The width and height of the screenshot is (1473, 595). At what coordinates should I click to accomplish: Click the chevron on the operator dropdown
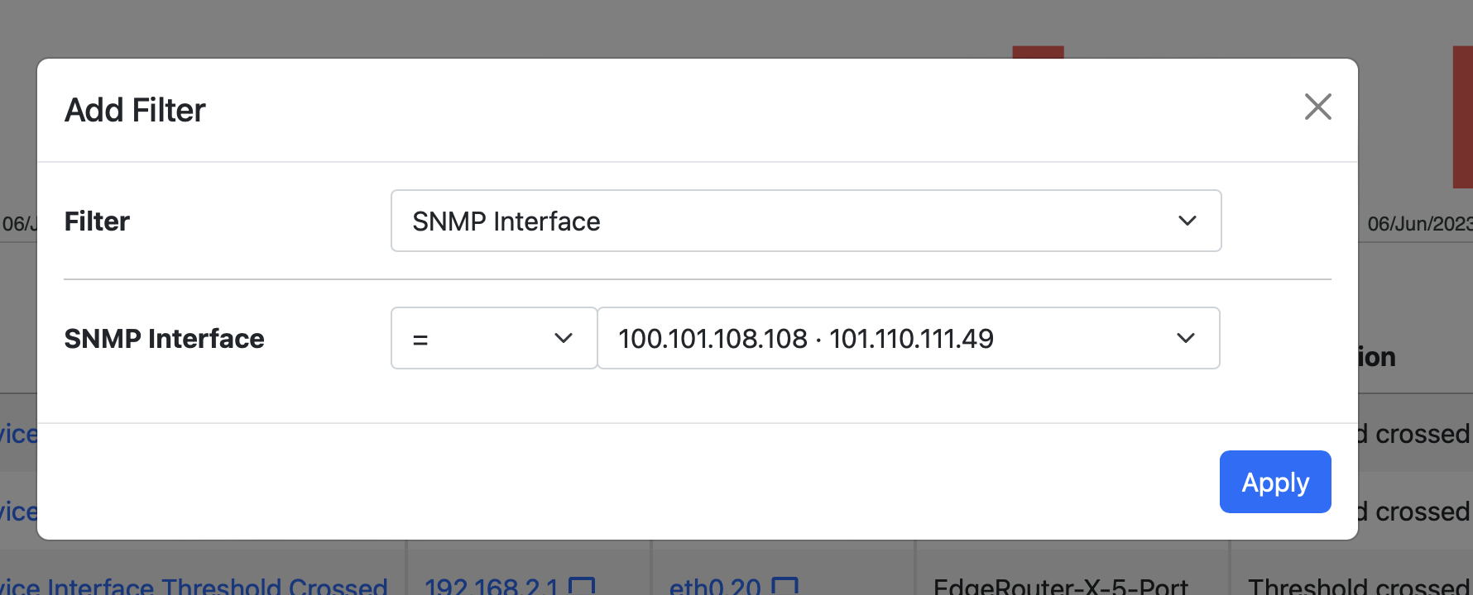[x=565, y=338]
